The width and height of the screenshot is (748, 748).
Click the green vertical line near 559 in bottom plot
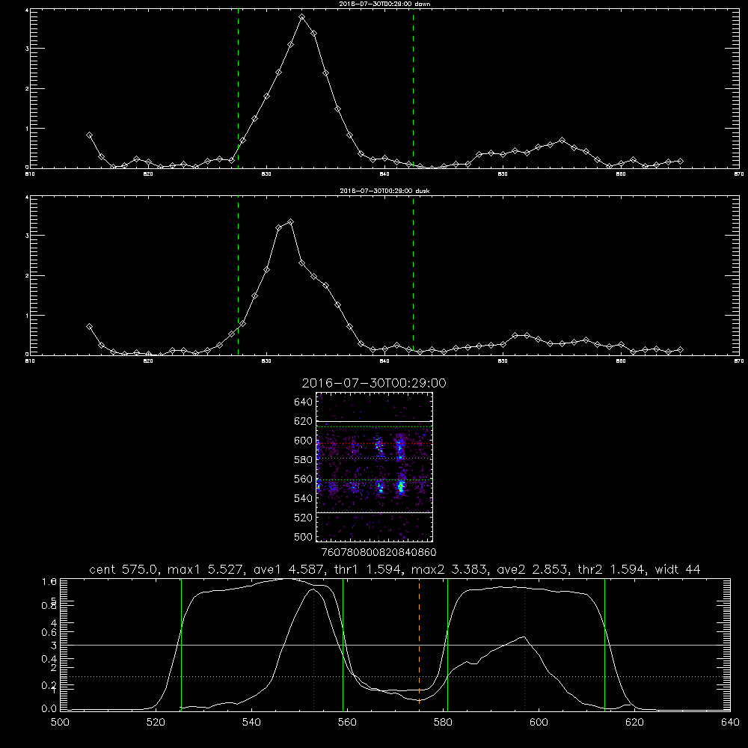click(x=343, y=645)
